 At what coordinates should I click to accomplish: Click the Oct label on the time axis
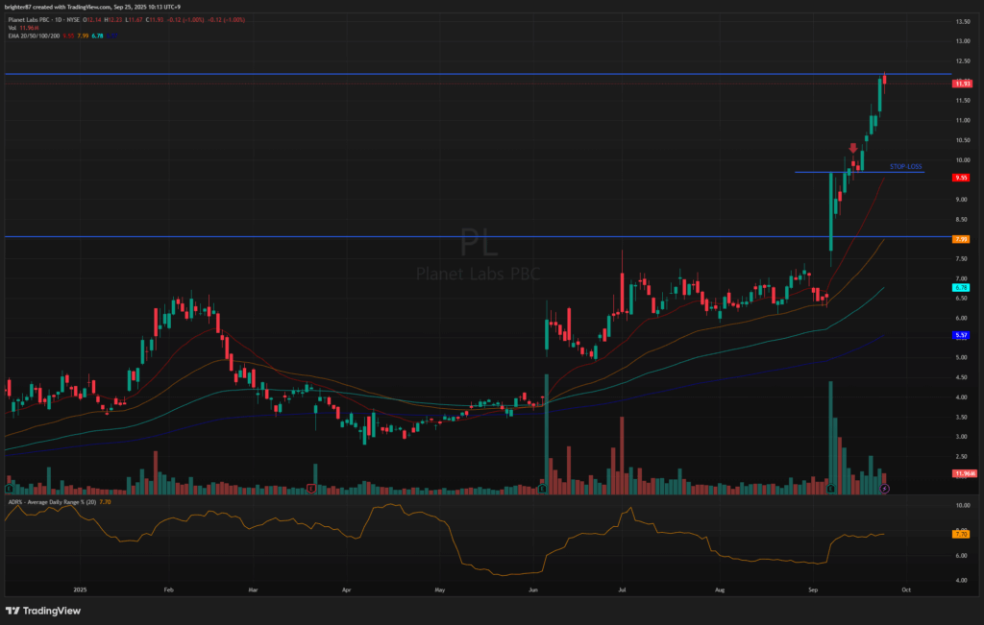click(905, 589)
